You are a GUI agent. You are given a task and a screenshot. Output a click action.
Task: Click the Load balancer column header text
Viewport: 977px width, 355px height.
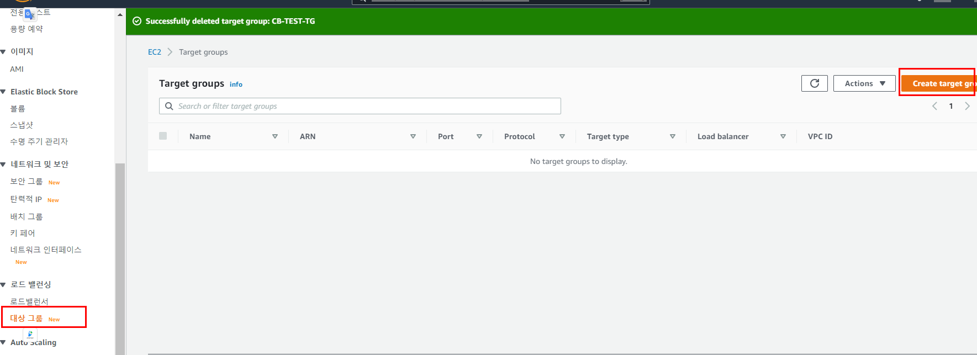coord(723,136)
